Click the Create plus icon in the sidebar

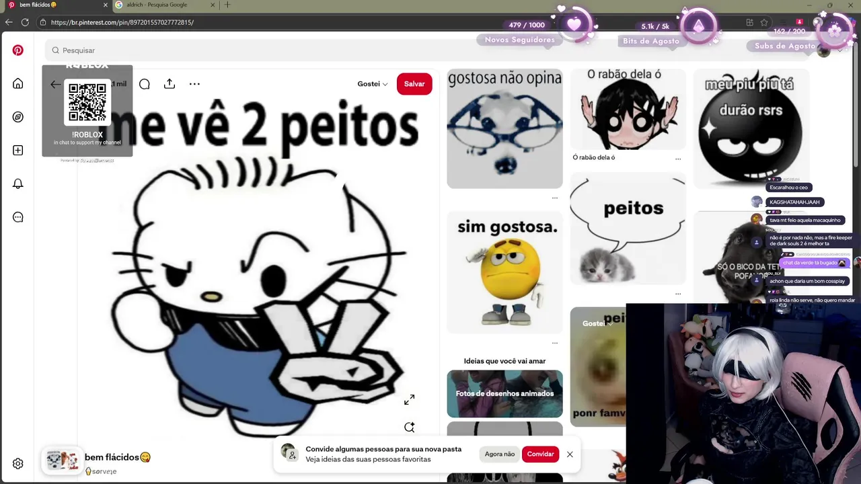click(18, 151)
